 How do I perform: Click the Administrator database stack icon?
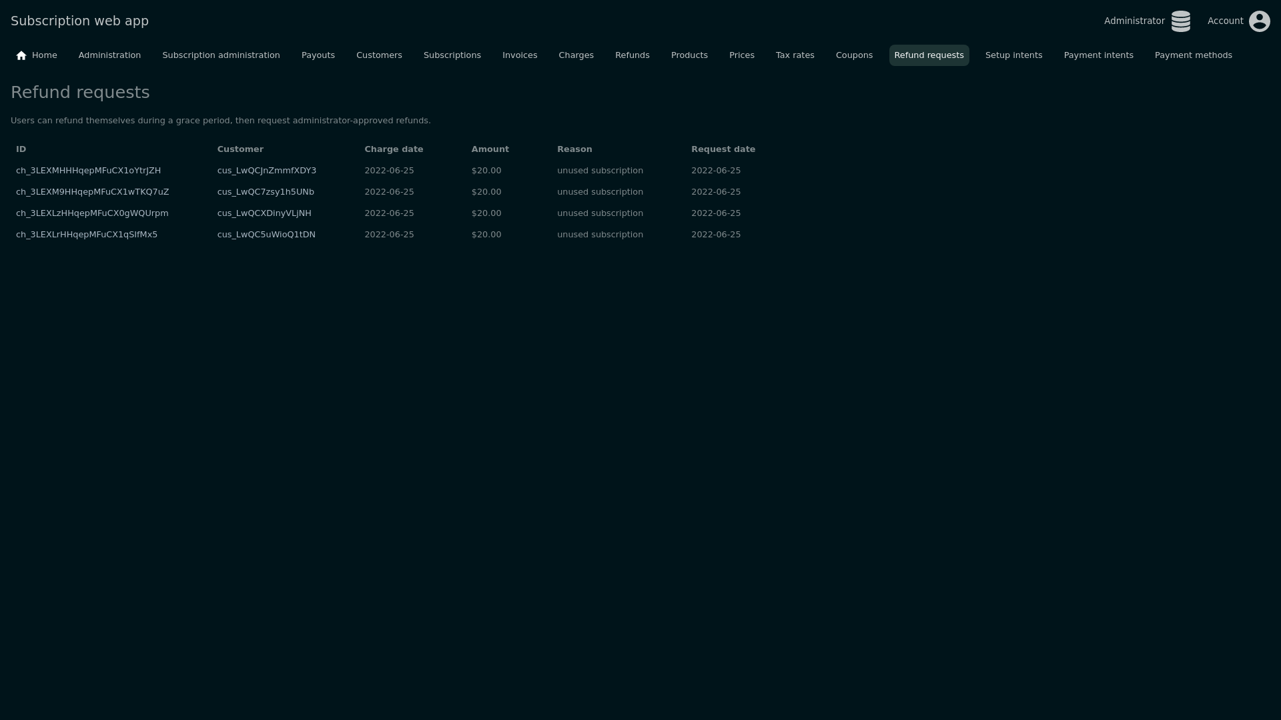(x=1180, y=21)
